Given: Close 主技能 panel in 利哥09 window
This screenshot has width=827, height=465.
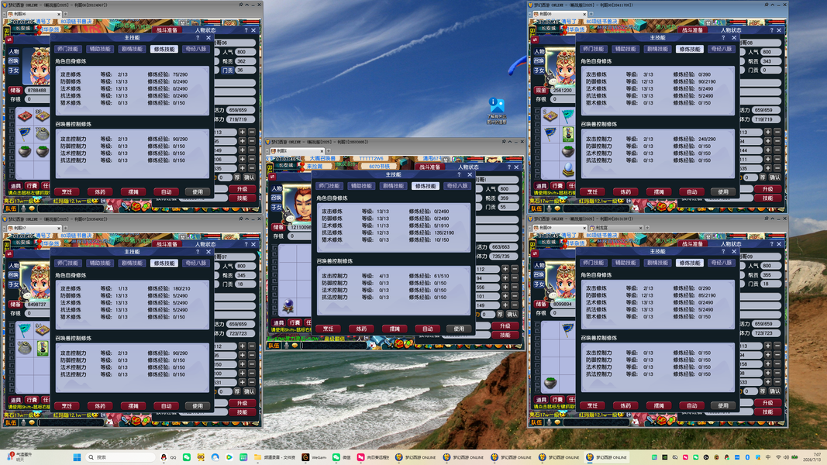Looking at the screenshot, I should 734,251.
